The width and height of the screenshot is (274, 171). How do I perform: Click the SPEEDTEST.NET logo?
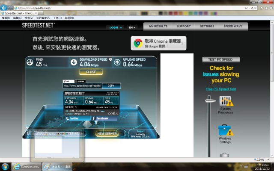(39, 25)
